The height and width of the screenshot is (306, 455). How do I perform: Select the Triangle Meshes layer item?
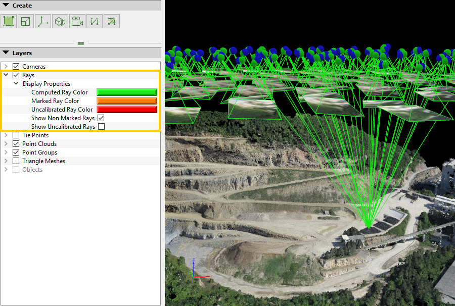pos(43,161)
